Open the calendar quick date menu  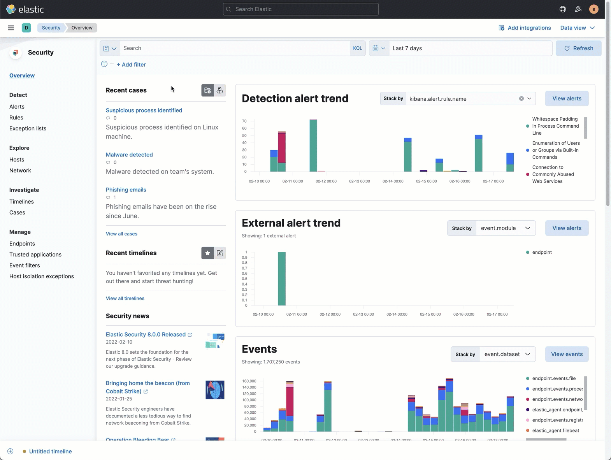pos(379,48)
